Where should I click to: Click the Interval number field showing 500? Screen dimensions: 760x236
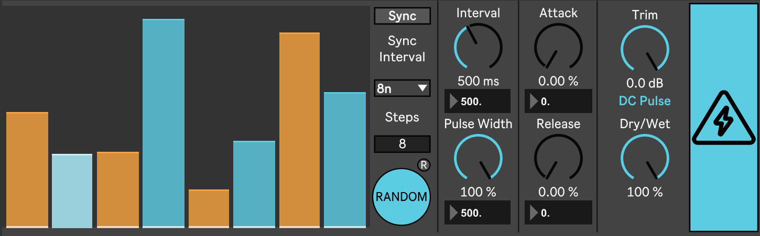tap(477, 101)
